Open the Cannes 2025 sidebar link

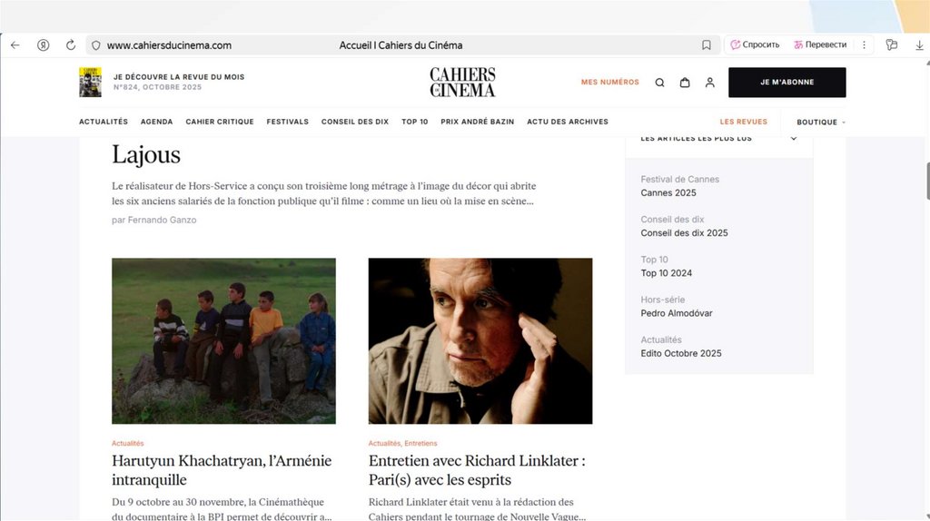tap(668, 192)
